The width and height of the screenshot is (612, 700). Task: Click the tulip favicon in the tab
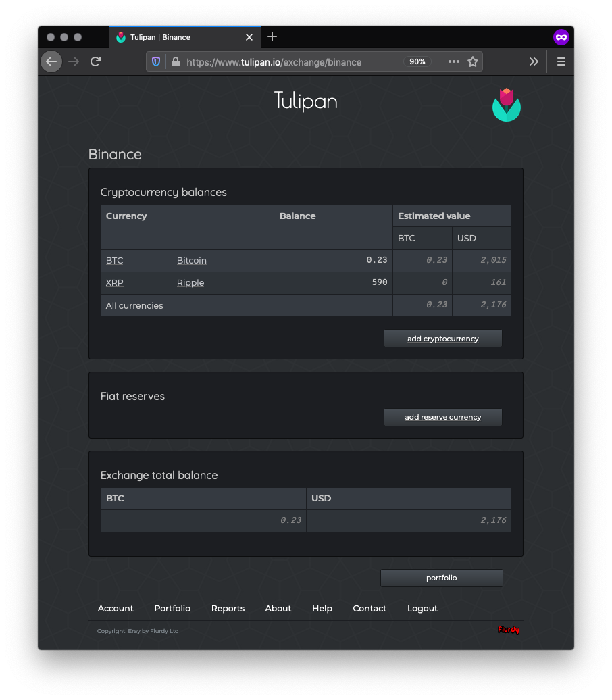coord(120,37)
